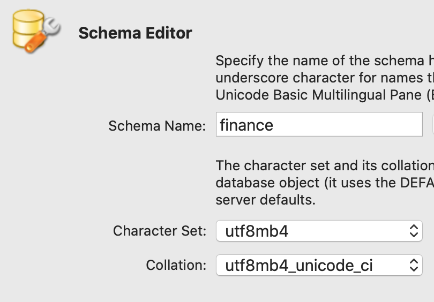Click the Character Set chevron arrows
The width and height of the screenshot is (434, 302).
tap(413, 231)
